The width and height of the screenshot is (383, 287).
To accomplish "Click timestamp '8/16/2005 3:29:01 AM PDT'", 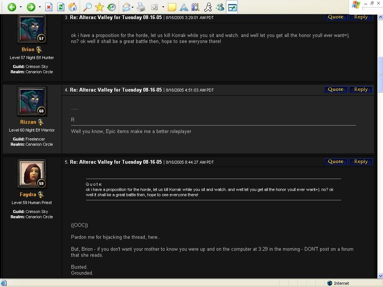I will 190,18.
